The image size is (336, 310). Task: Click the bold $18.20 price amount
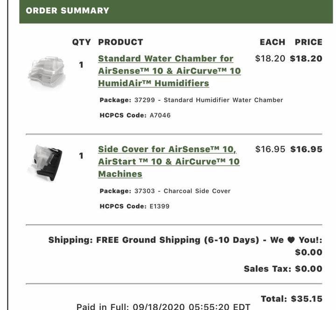306,58
